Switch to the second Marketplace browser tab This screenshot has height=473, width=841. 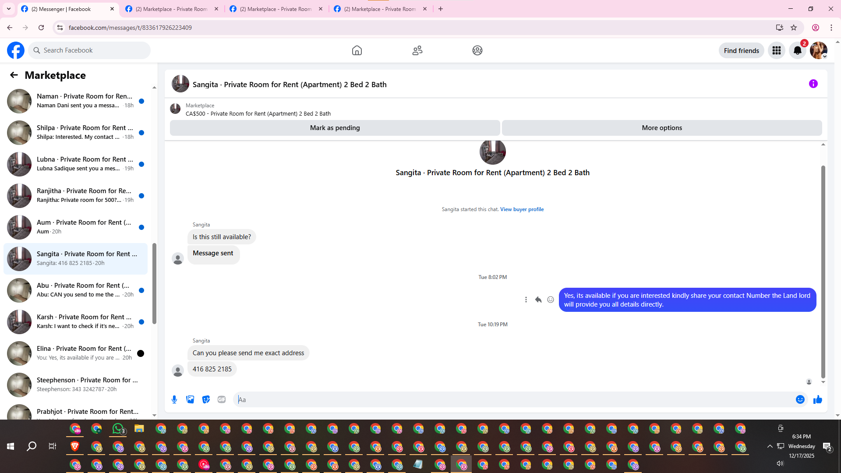(x=276, y=9)
